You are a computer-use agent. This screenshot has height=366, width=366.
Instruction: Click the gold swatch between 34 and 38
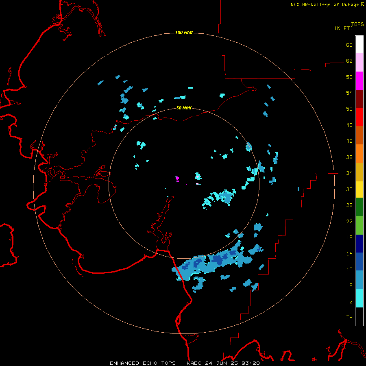point(359,172)
